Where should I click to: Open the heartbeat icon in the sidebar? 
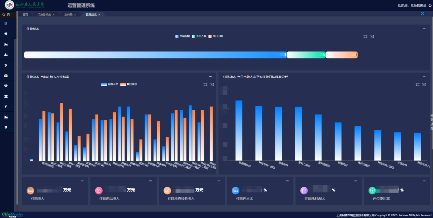coord(6,86)
